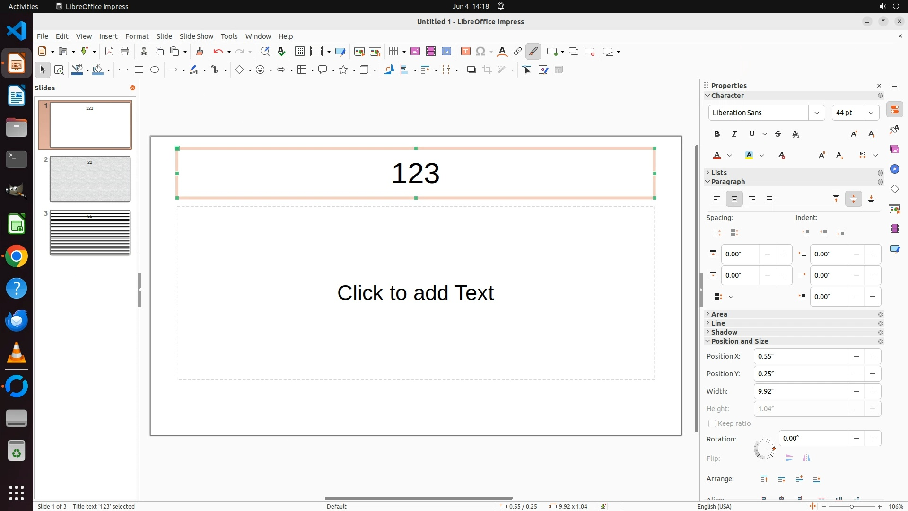
Task: Click the Insert Image toolbar icon
Action: click(415, 52)
